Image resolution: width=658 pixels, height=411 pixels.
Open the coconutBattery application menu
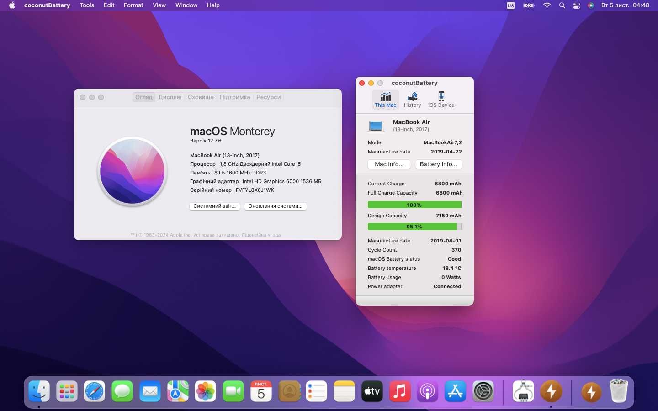point(47,5)
